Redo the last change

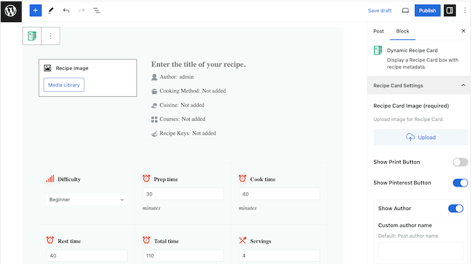[82, 10]
